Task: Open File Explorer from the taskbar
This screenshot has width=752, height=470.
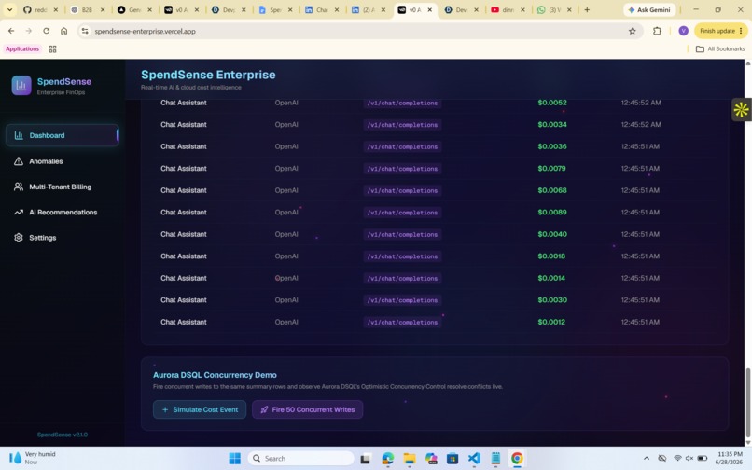Action: point(409,459)
